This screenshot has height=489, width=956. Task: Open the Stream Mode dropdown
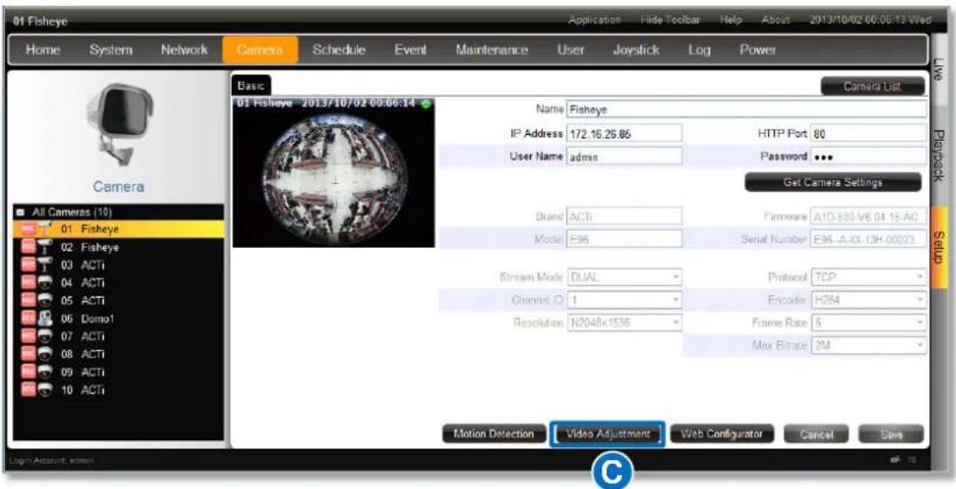click(624, 277)
